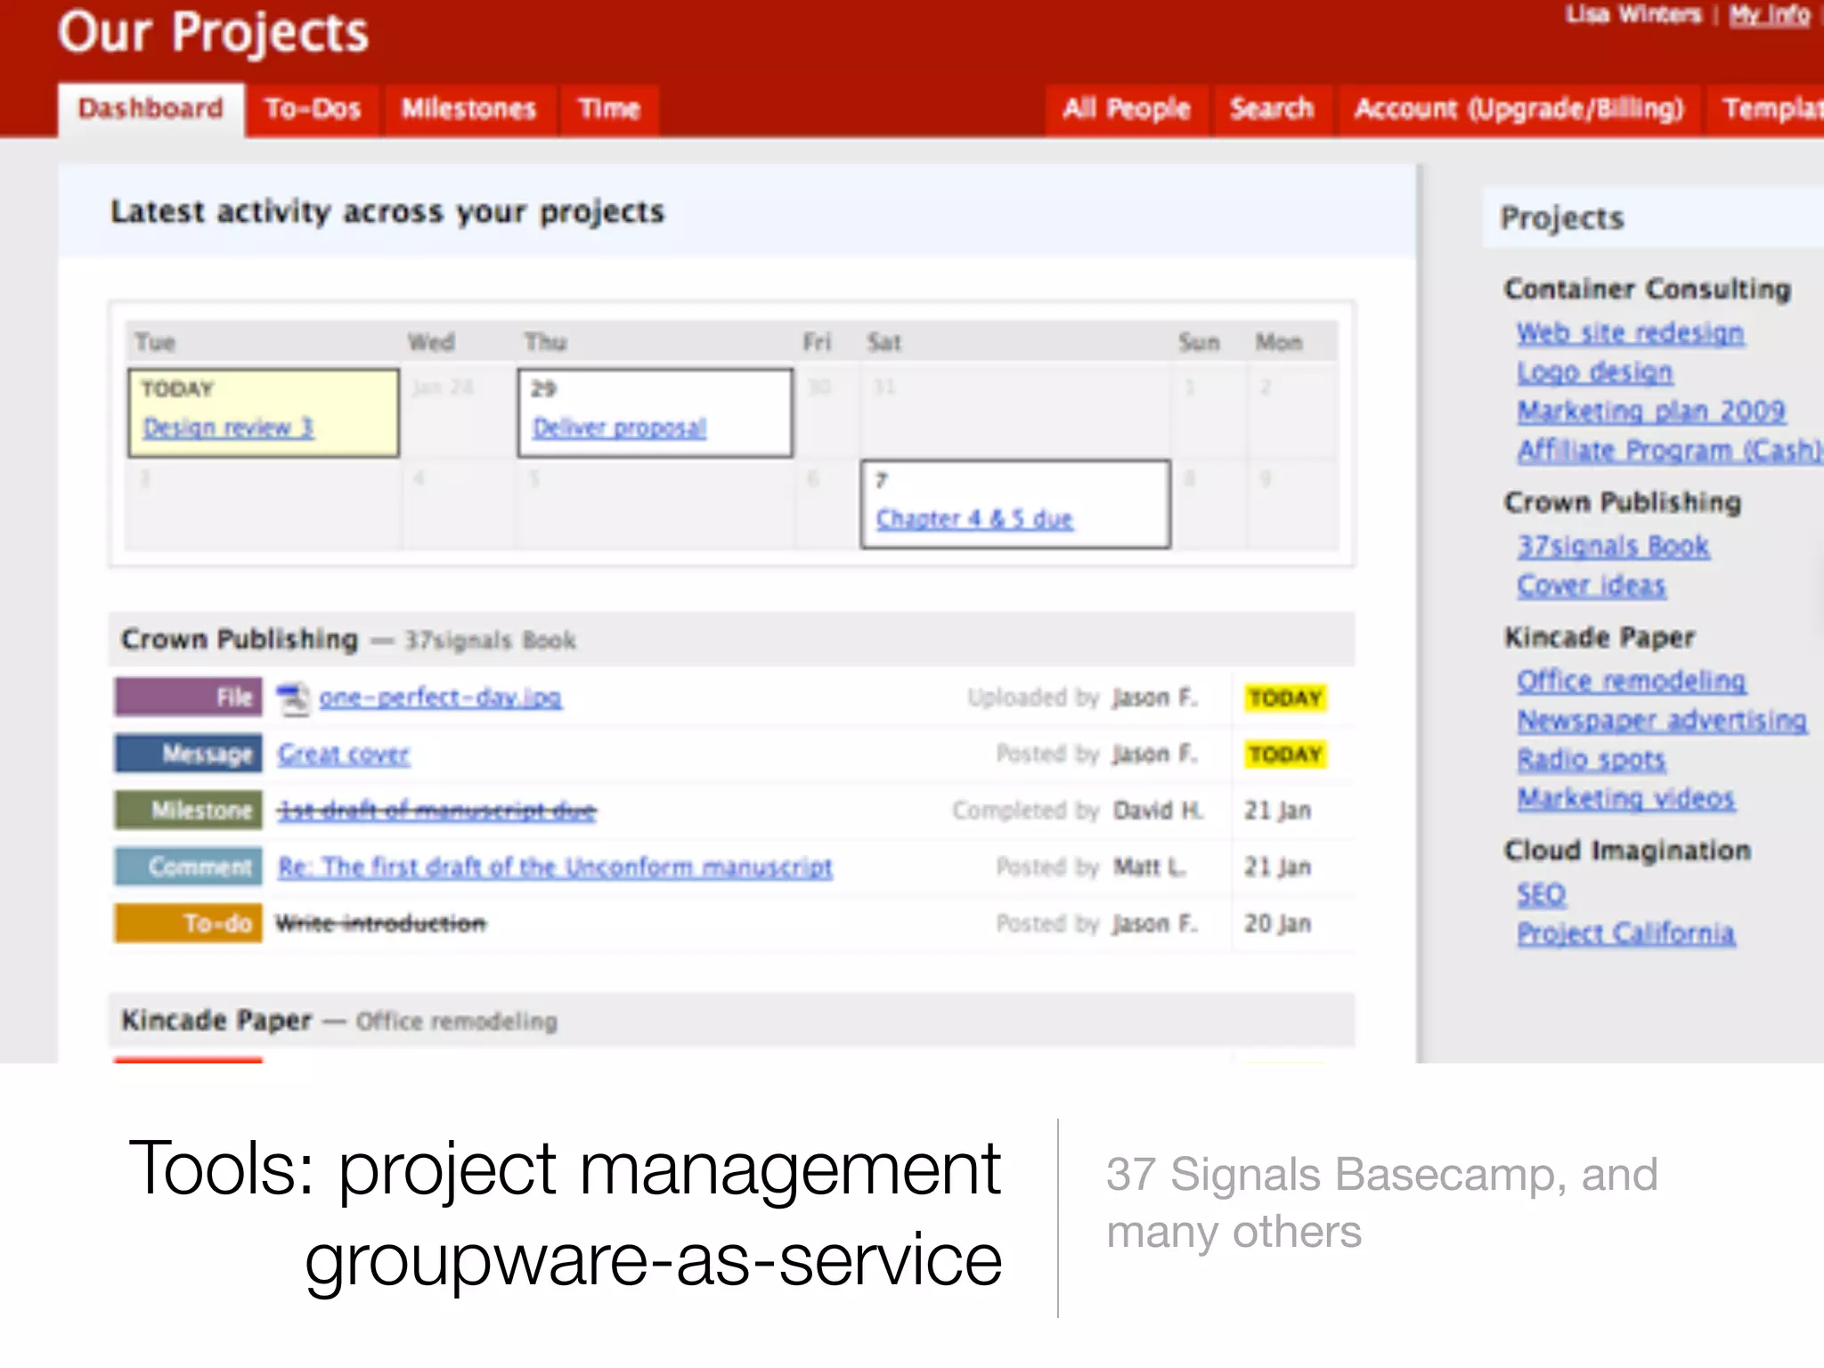Open the SEO project
1824x1368 pixels.
click(x=1541, y=894)
